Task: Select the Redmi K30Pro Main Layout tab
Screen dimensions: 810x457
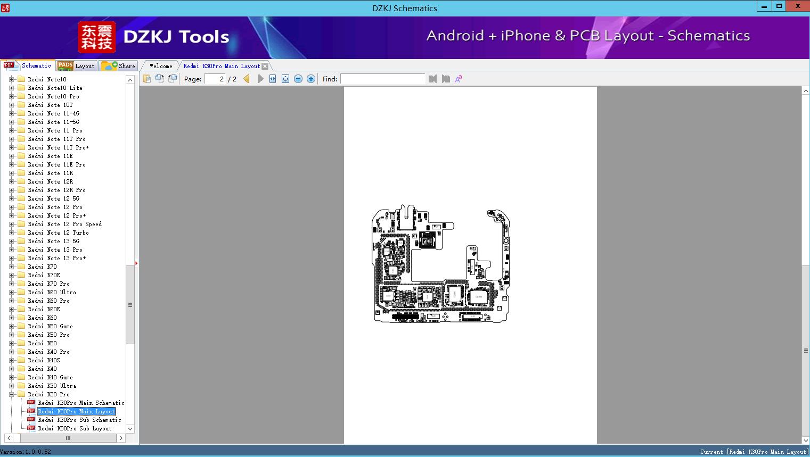Action: pyautogui.click(x=222, y=66)
